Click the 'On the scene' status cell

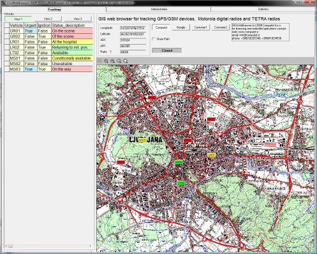point(72,31)
